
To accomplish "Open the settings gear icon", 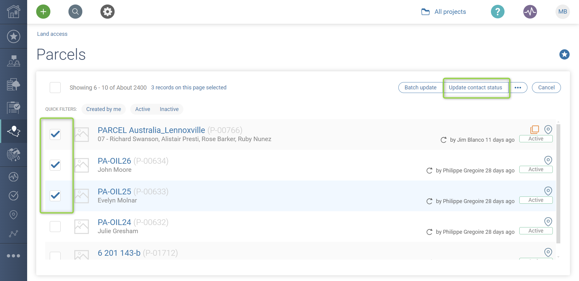I will 107,12.
